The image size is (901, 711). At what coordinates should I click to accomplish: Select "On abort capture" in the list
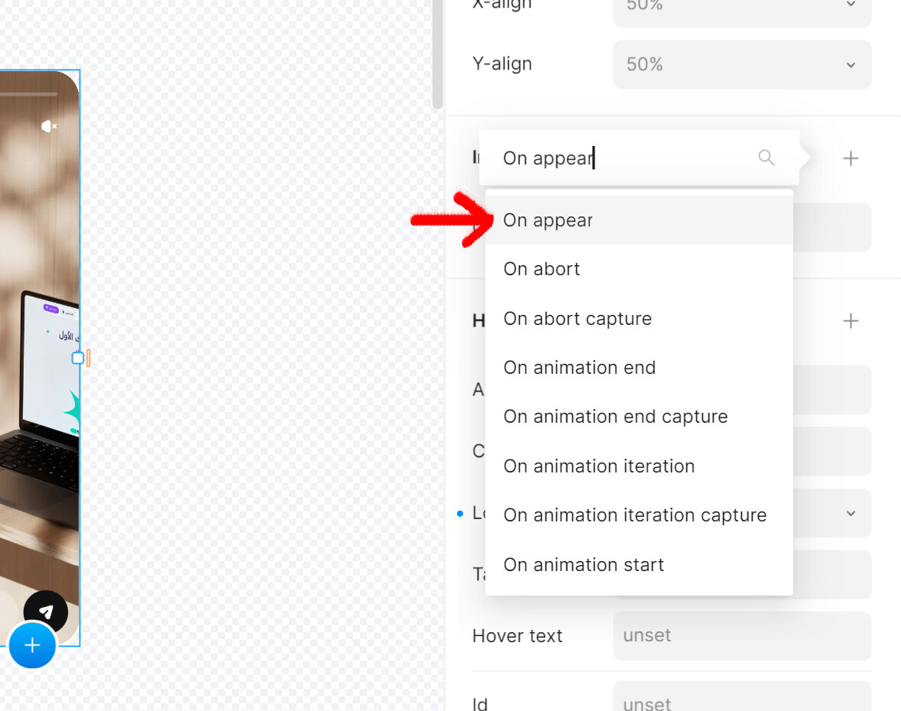point(577,319)
